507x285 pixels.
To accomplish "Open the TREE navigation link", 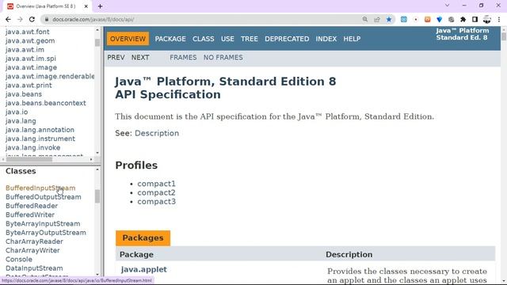I will point(250,39).
